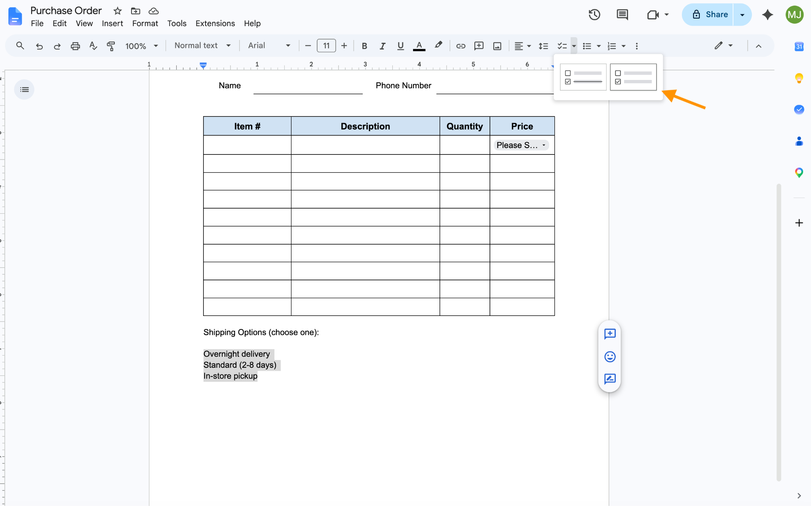Open line and paragraph spacing
This screenshot has width=811, height=506.
[543, 46]
